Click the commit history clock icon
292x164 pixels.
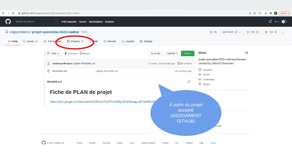click(179, 63)
